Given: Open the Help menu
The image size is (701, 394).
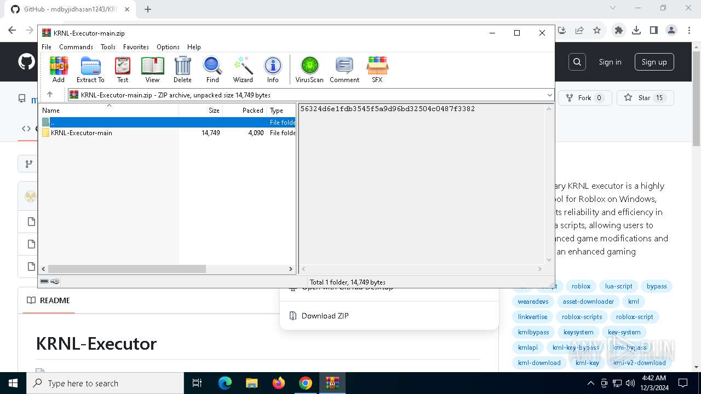Looking at the screenshot, I should [x=194, y=47].
